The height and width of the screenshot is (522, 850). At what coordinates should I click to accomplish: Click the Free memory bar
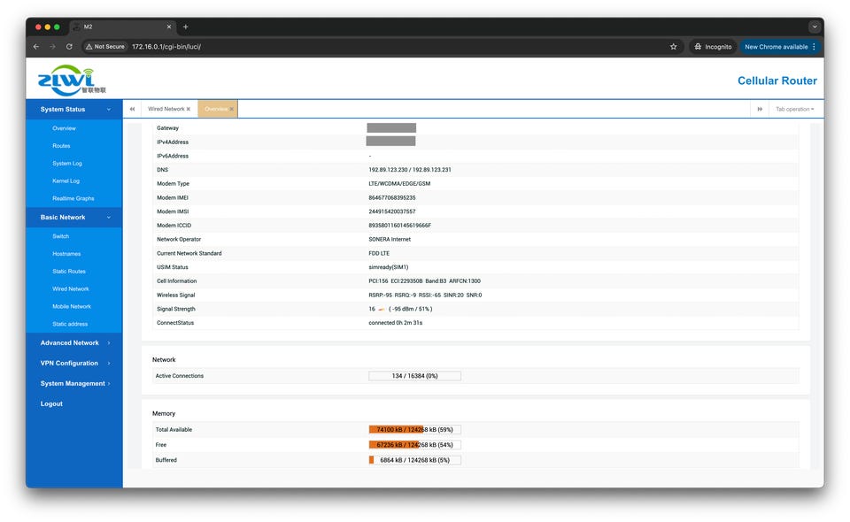click(414, 444)
